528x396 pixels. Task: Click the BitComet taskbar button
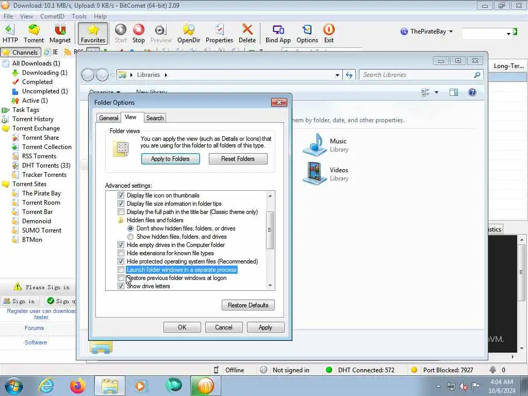(x=205, y=386)
